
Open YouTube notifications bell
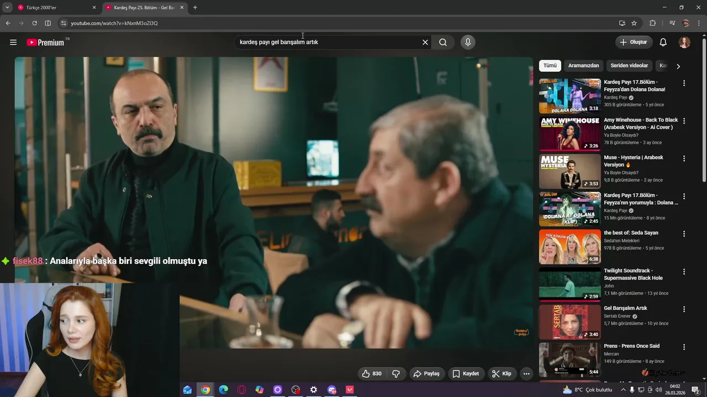click(x=663, y=42)
